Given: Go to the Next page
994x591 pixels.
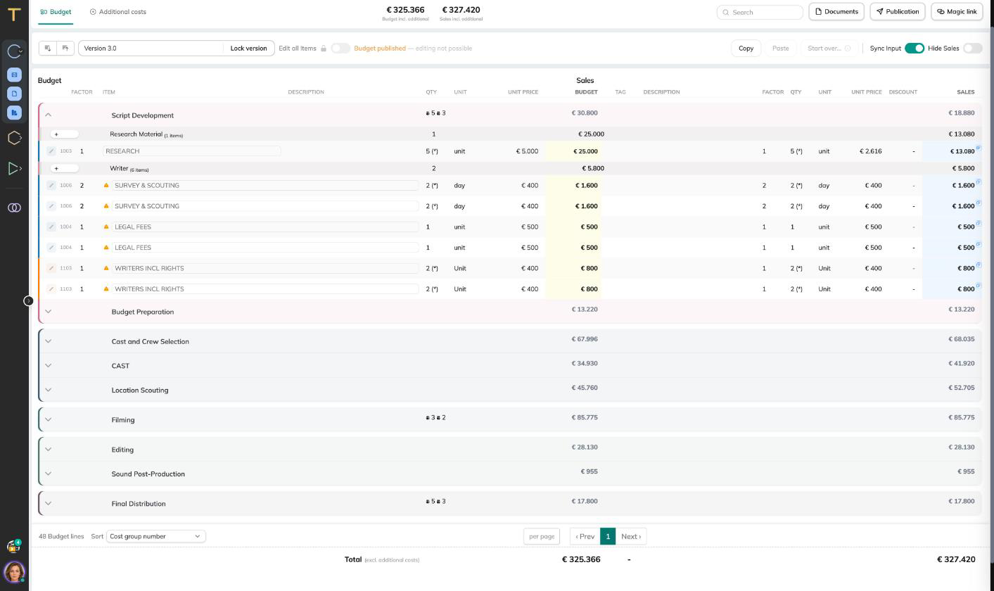Looking at the screenshot, I should pyautogui.click(x=631, y=536).
